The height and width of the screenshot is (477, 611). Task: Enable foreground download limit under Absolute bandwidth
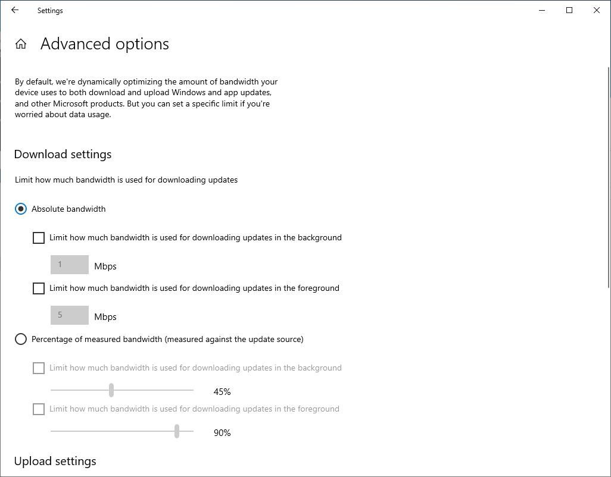tap(39, 288)
